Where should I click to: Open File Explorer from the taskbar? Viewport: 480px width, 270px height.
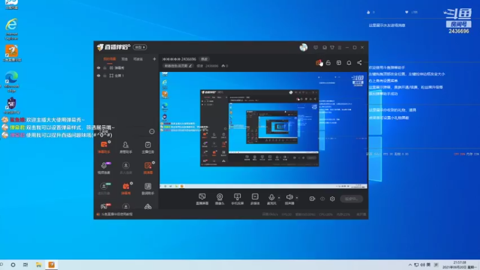coord(38,265)
